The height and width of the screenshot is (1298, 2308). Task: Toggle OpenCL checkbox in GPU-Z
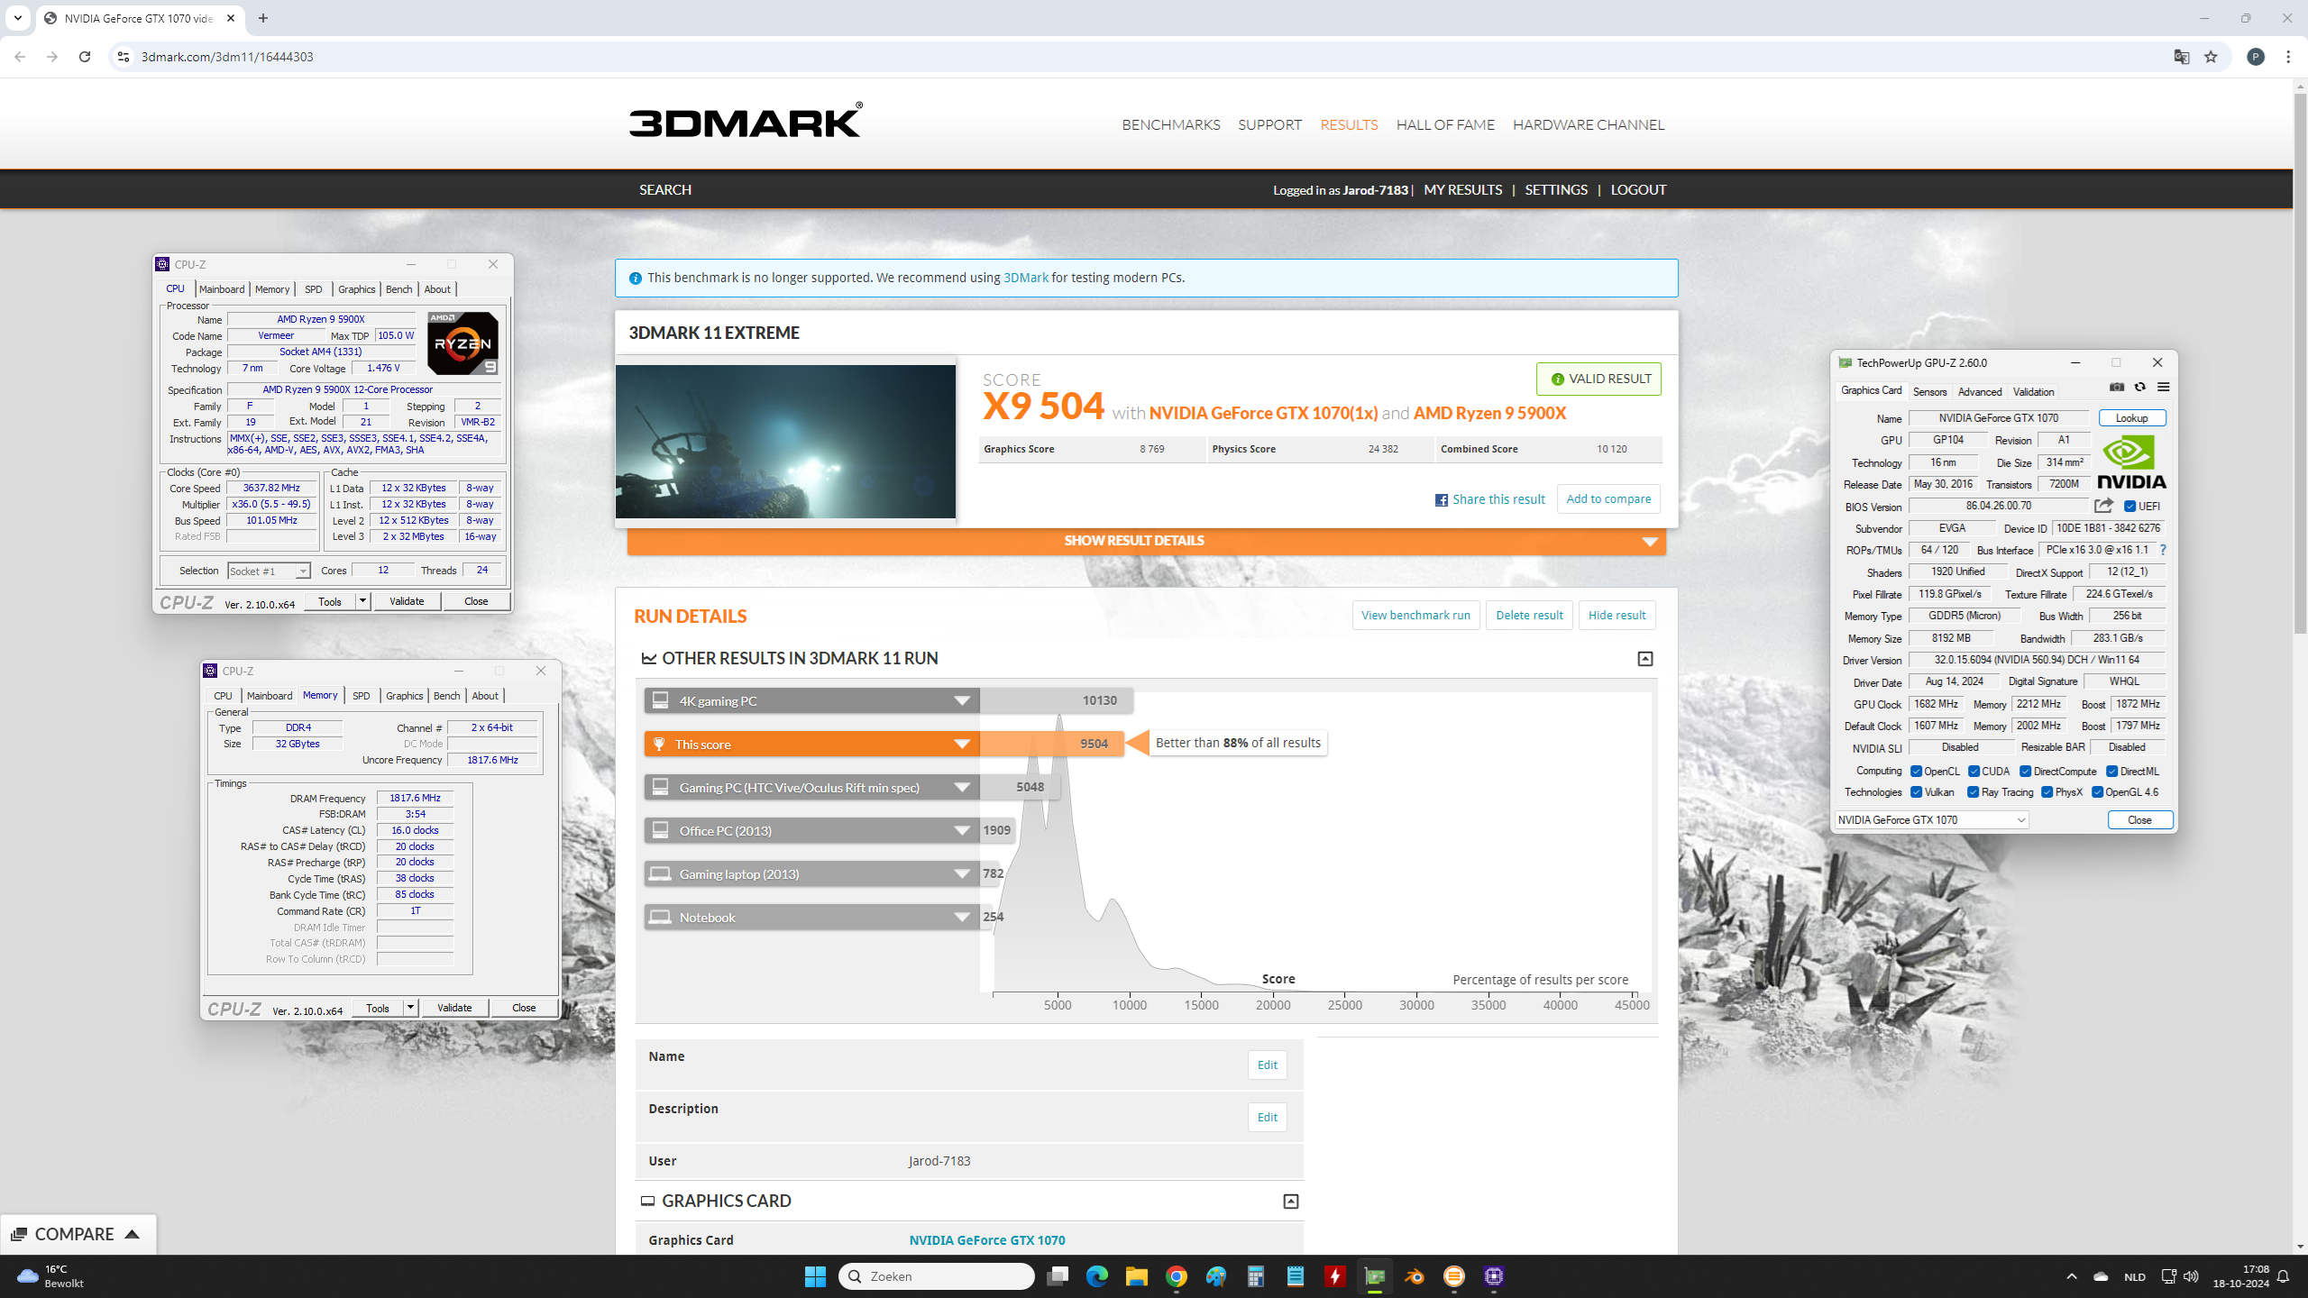[1917, 772]
